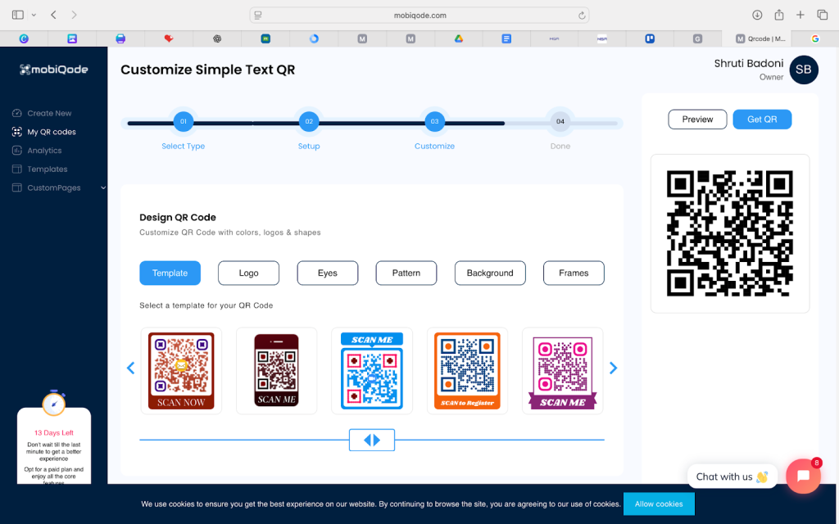
Task: Reload the page in Safari address bar
Action: coord(582,15)
